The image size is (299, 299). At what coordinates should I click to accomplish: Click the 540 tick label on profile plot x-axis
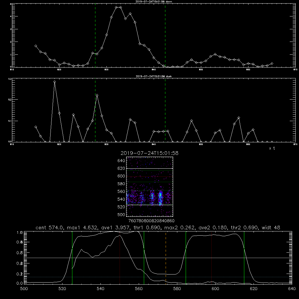pyautogui.click(x=100, y=289)
